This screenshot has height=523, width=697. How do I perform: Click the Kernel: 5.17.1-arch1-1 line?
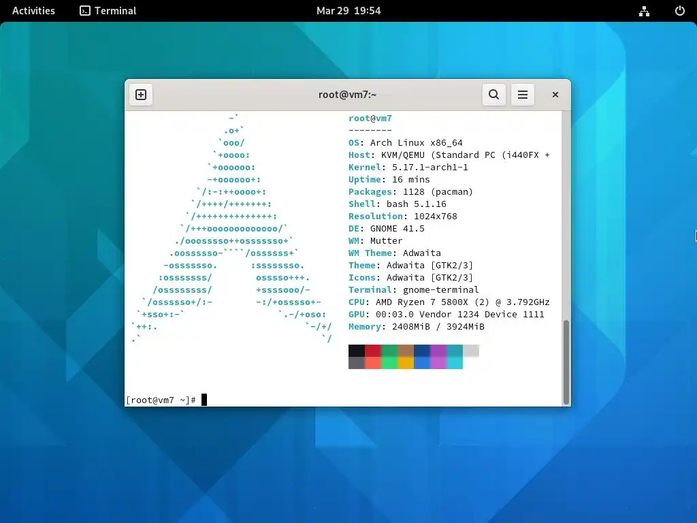point(408,168)
